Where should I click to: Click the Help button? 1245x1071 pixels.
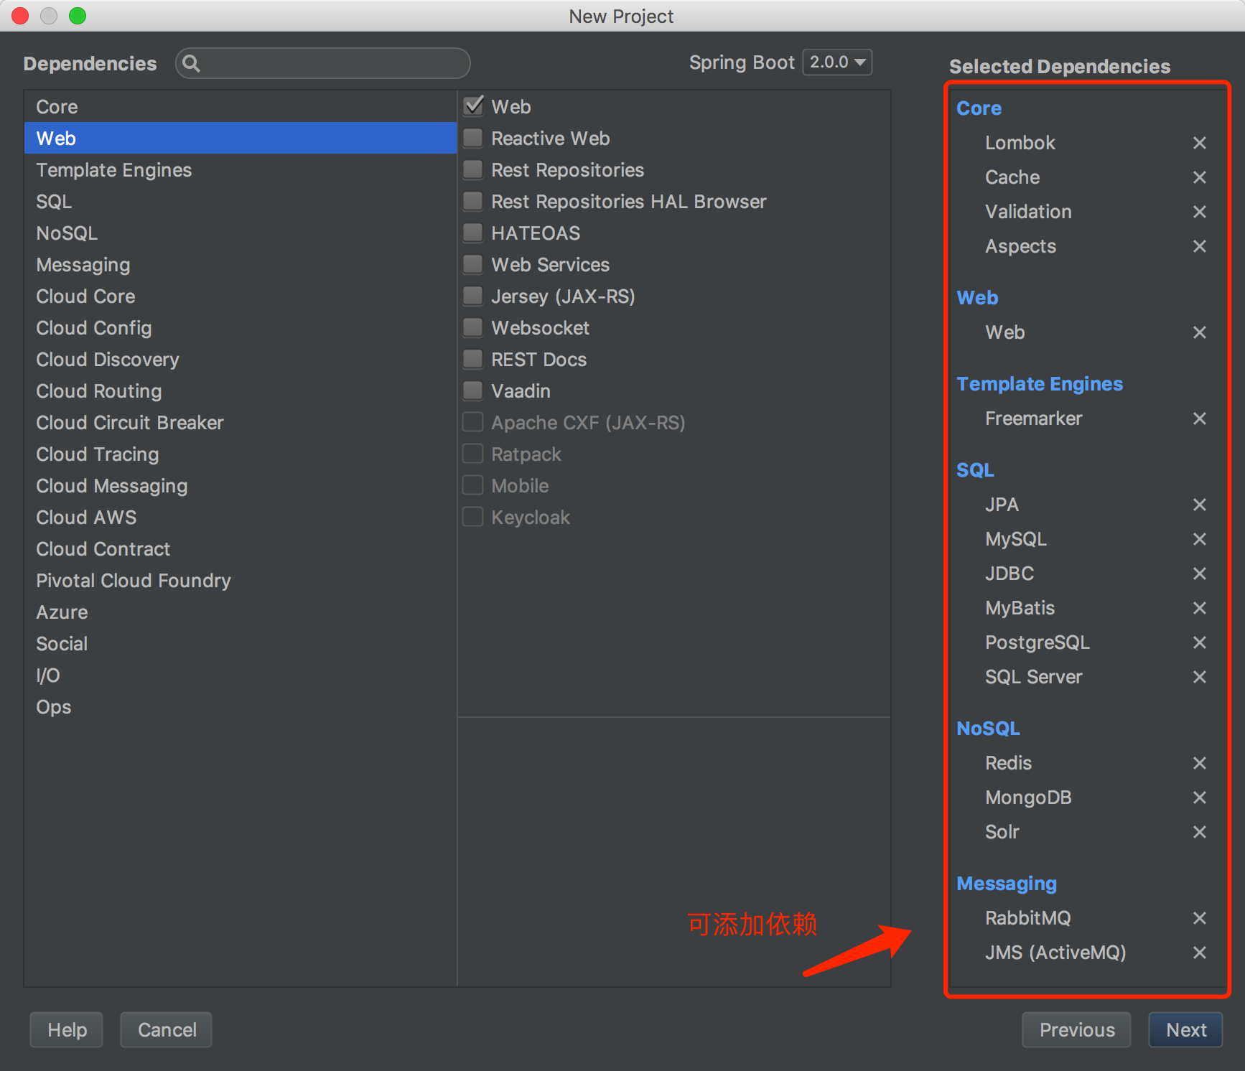pos(67,1030)
